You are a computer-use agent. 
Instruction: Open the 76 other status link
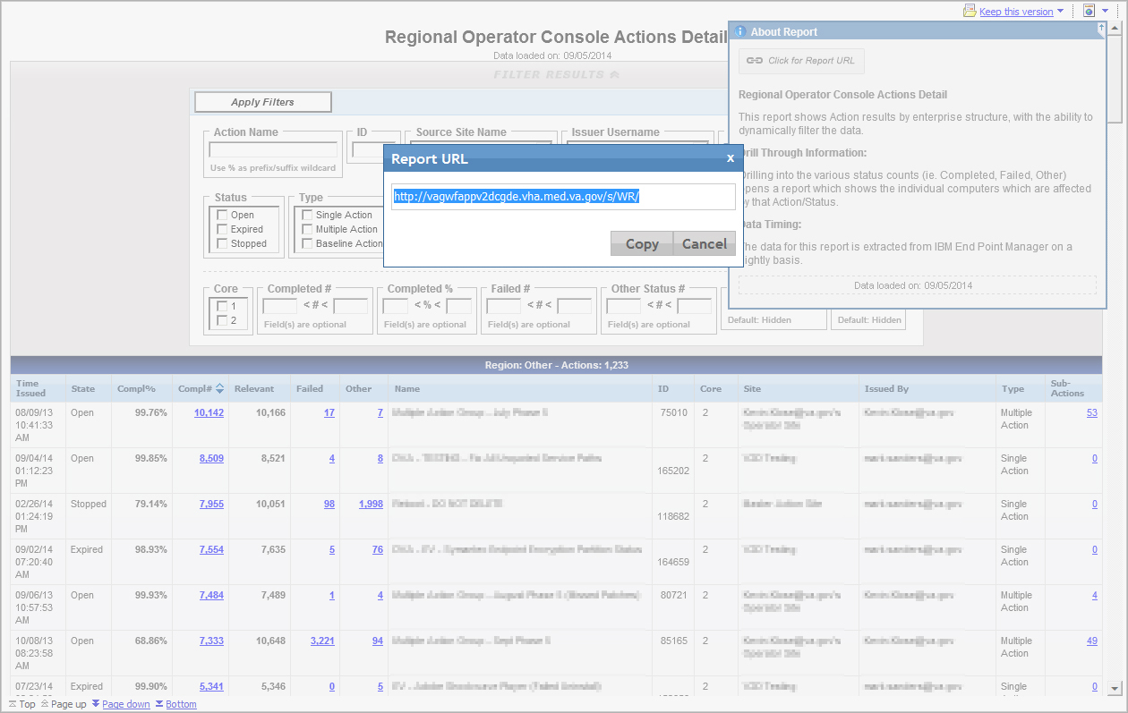pos(378,549)
